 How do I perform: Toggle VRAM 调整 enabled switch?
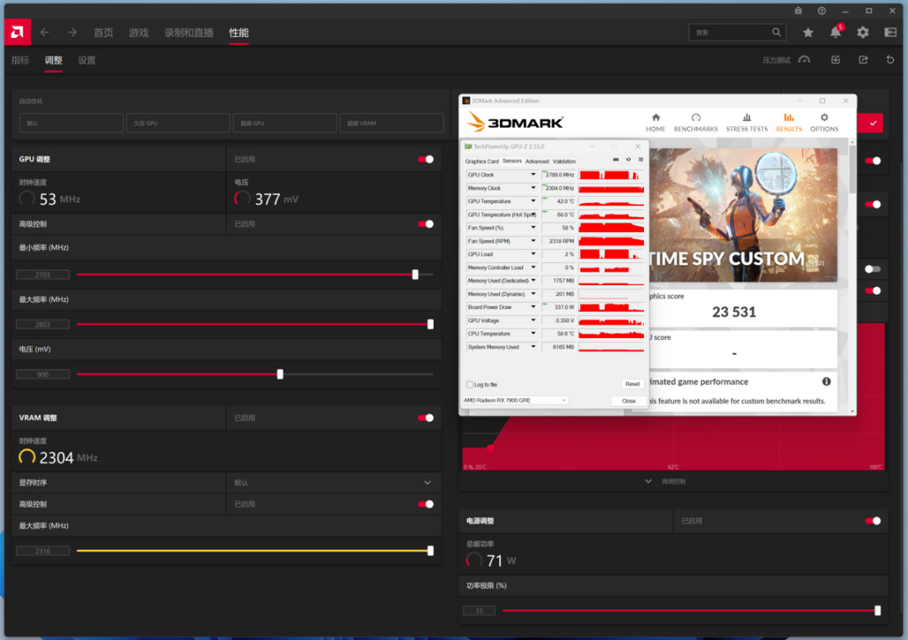click(x=425, y=418)
